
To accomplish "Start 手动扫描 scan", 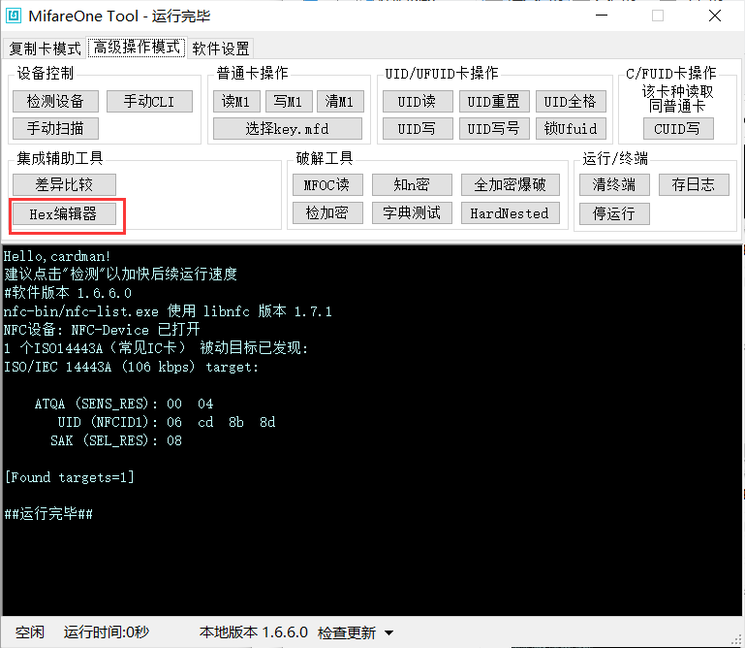I will [55, 128].
